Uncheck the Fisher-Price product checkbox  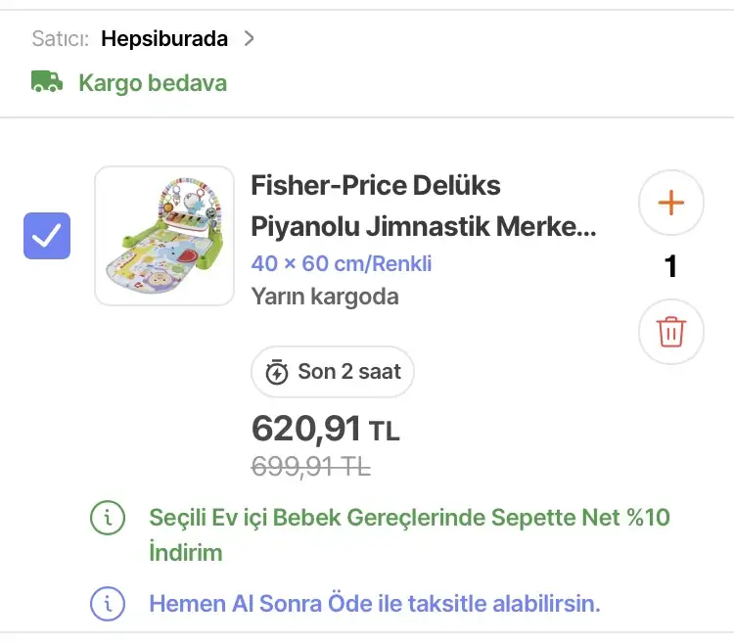pos(47,236)
